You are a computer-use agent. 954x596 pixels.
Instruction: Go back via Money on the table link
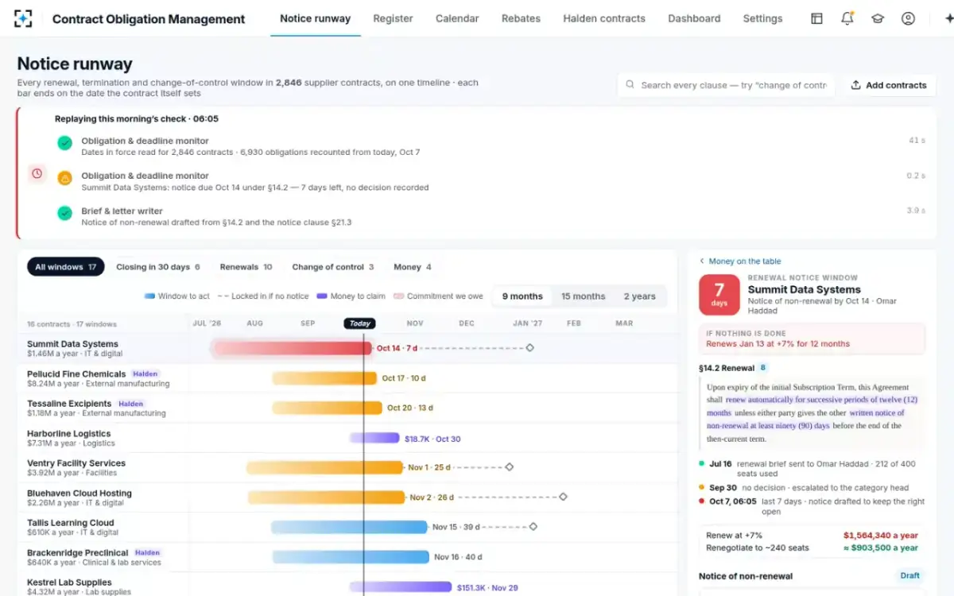pyautogui.click(x=740, y=261)
